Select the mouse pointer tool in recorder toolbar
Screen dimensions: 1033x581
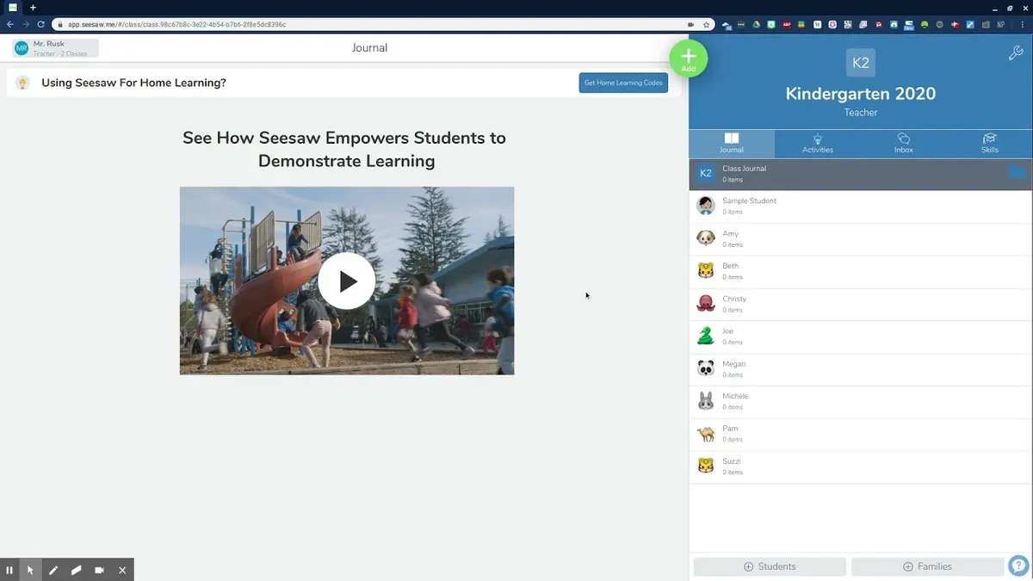30,570
